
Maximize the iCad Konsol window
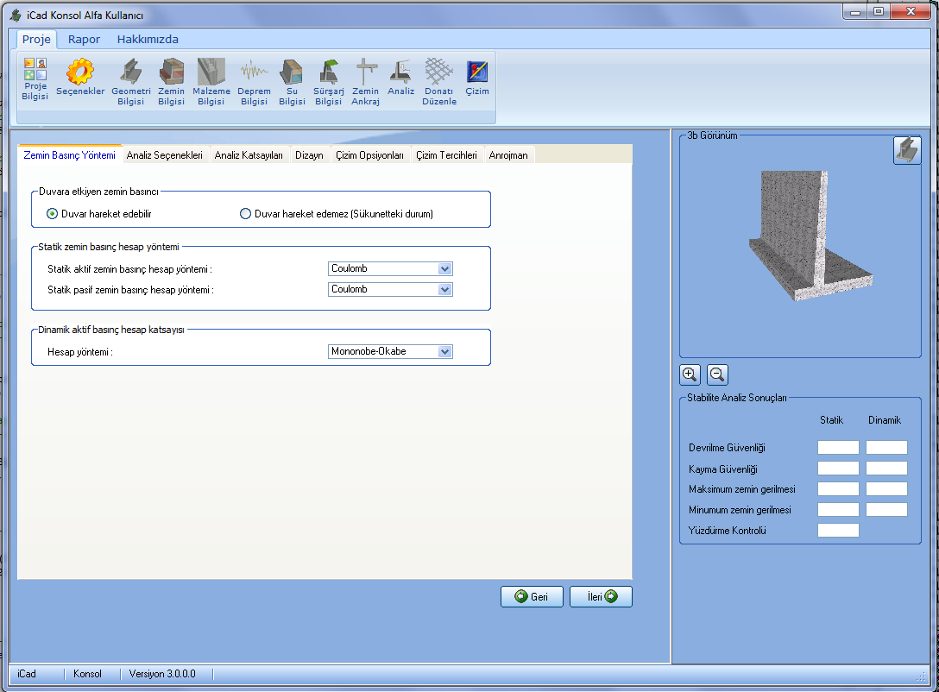click(x=879, y=11)
